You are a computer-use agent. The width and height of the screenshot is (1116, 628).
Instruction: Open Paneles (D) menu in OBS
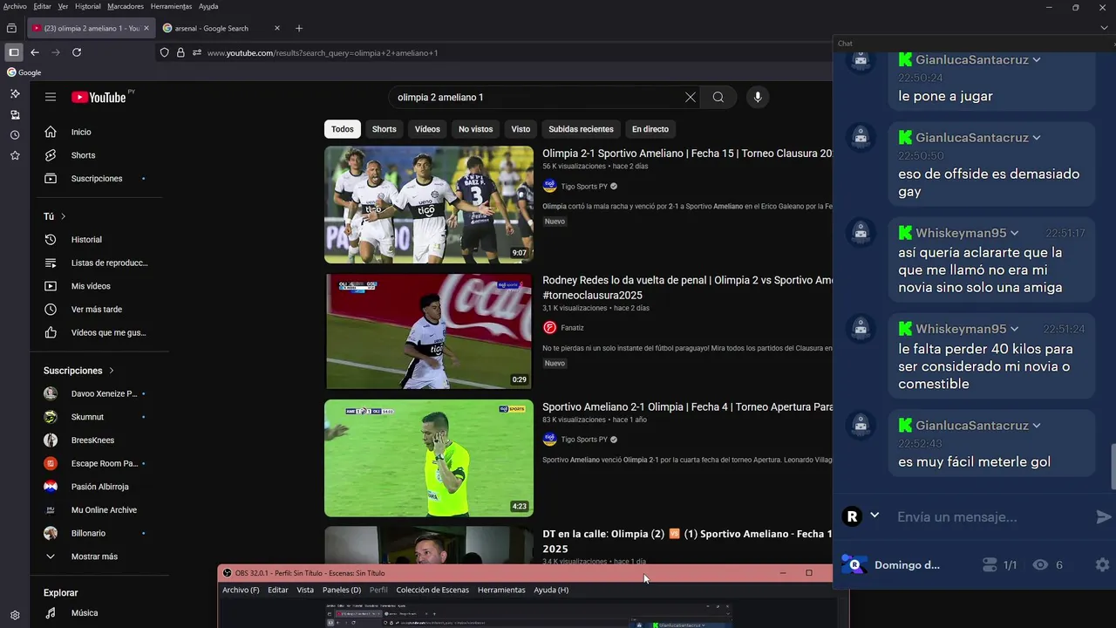(342, 590)
